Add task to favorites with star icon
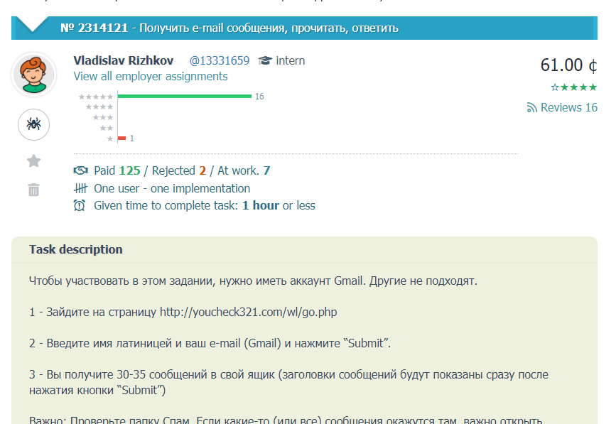The height and width of the screenshot is (424, 616). point(33,161)
